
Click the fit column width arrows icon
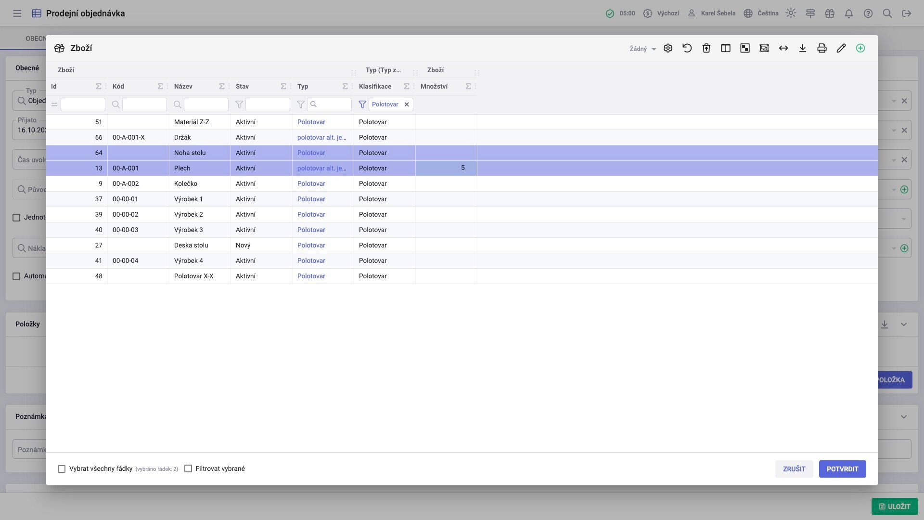[783, 48]
